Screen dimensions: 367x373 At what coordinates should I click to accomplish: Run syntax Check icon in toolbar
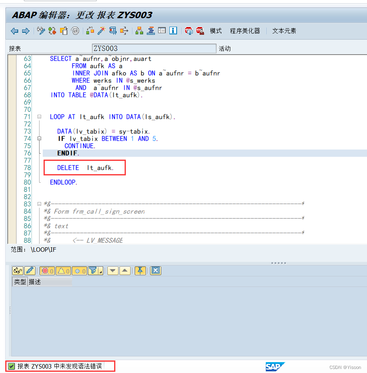[x=90, y=31]
